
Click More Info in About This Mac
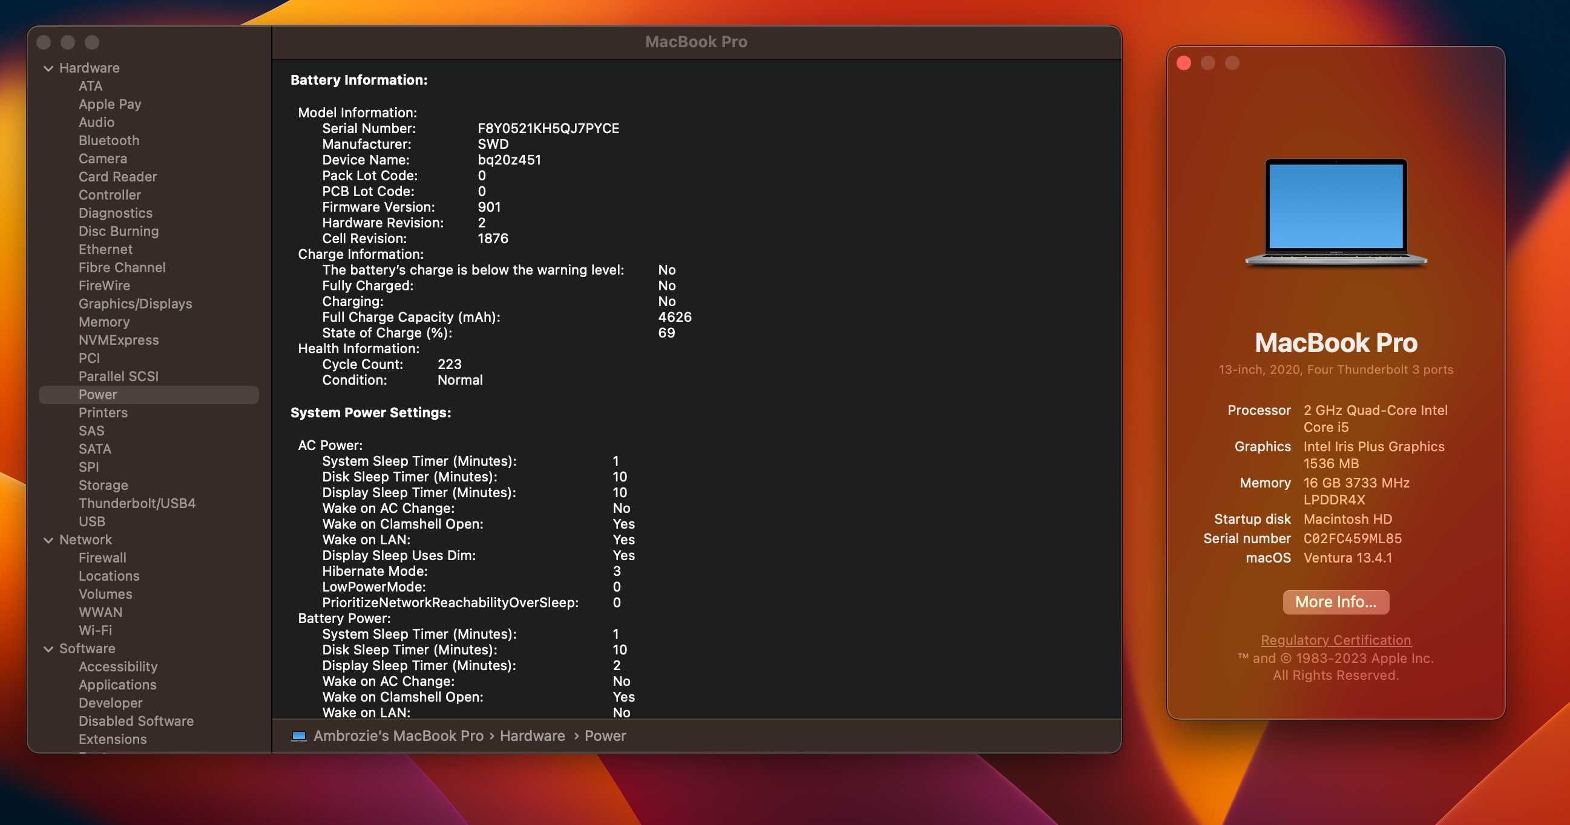(x=1336, y=602)
